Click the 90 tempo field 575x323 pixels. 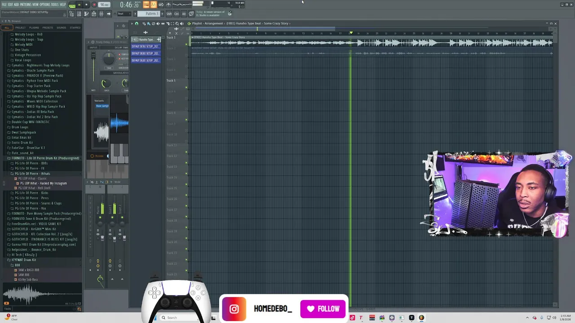click(x=104, y=5)
